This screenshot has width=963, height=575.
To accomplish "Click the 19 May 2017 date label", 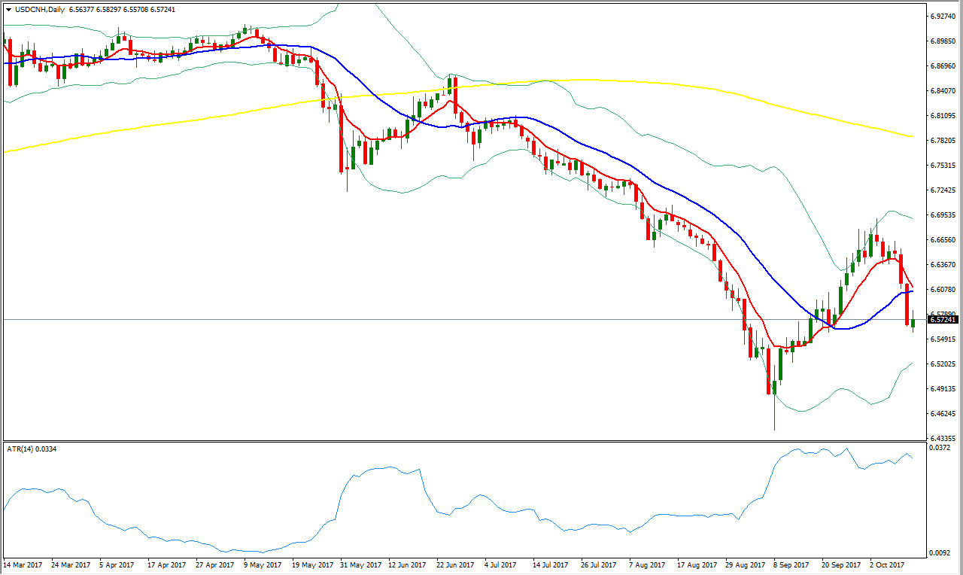I will pos(311,564).
